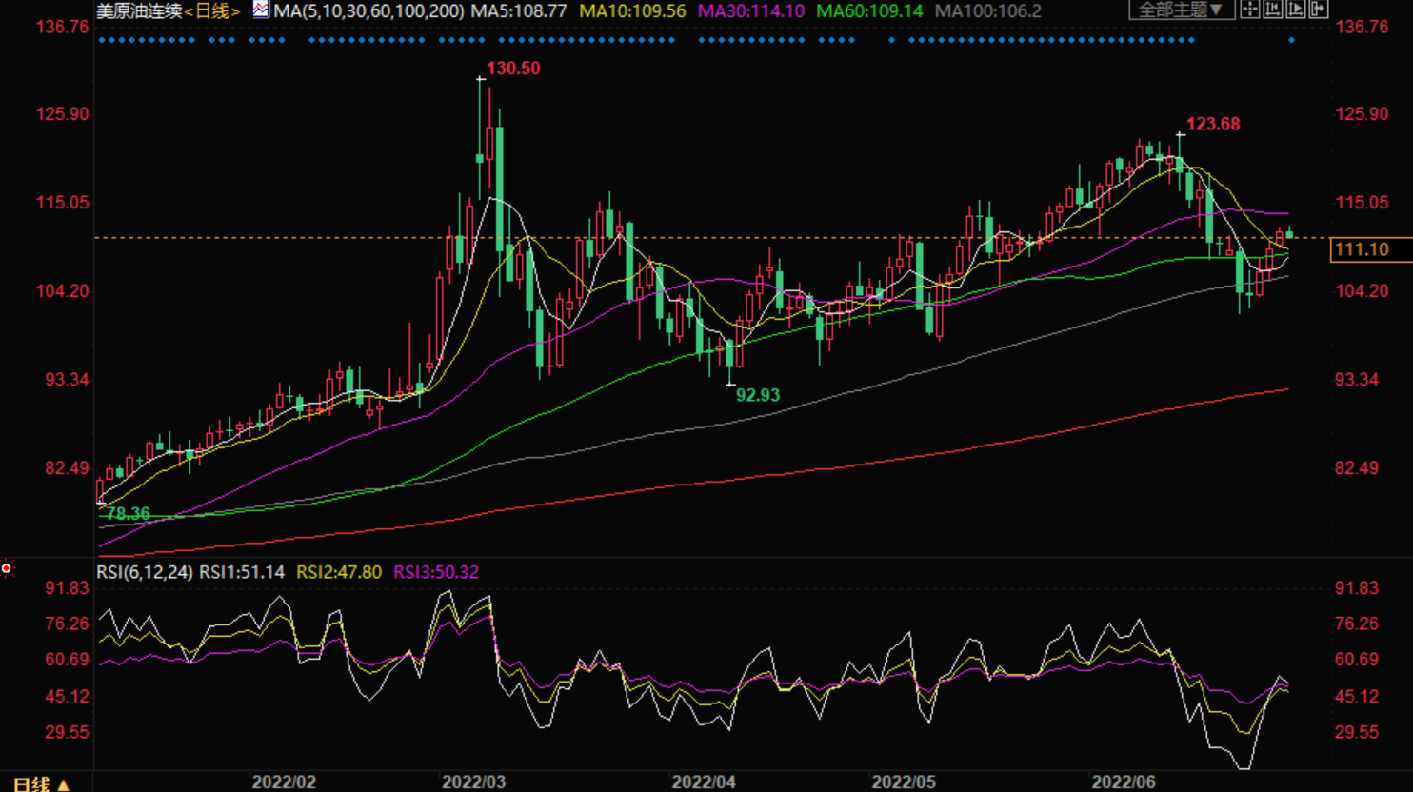Click the 美原油连续 symbol name

[x=139, y=11]
